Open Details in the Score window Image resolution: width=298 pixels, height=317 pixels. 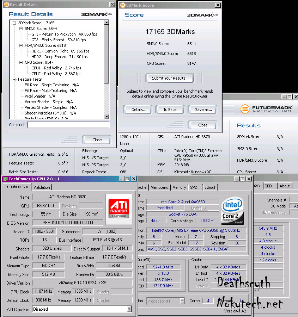click(x=139, y=110)
